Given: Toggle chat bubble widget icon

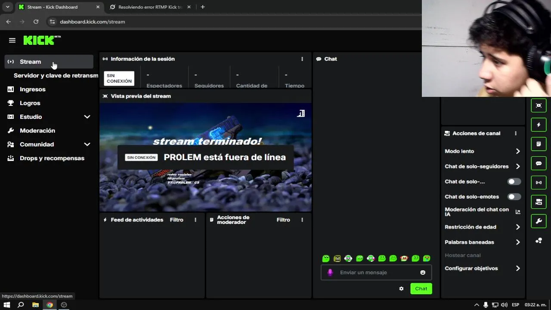Looking at the screenshot, I should [x=539, y=163].
